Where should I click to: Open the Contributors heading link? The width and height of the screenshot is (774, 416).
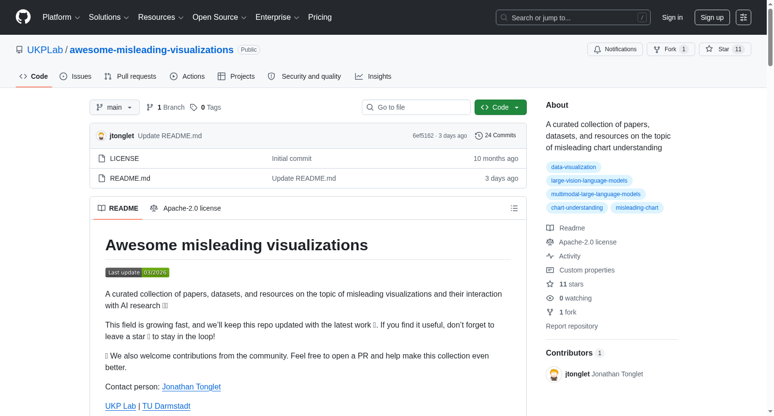pos(575,353)
